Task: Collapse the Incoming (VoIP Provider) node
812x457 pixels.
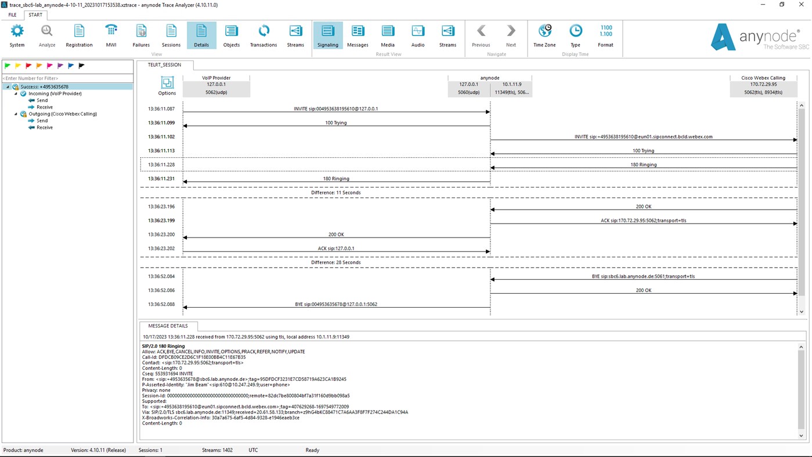Action: coord(15,93)
